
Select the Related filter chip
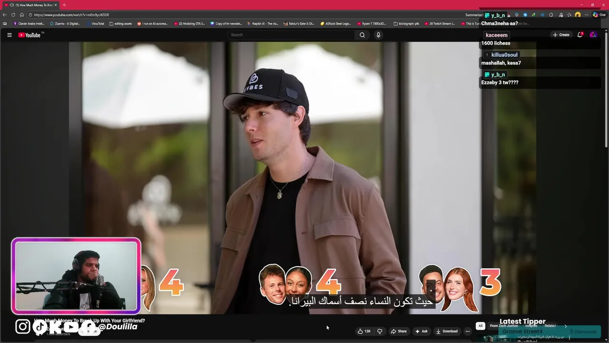pyautogui.click(x=550, y=326)
